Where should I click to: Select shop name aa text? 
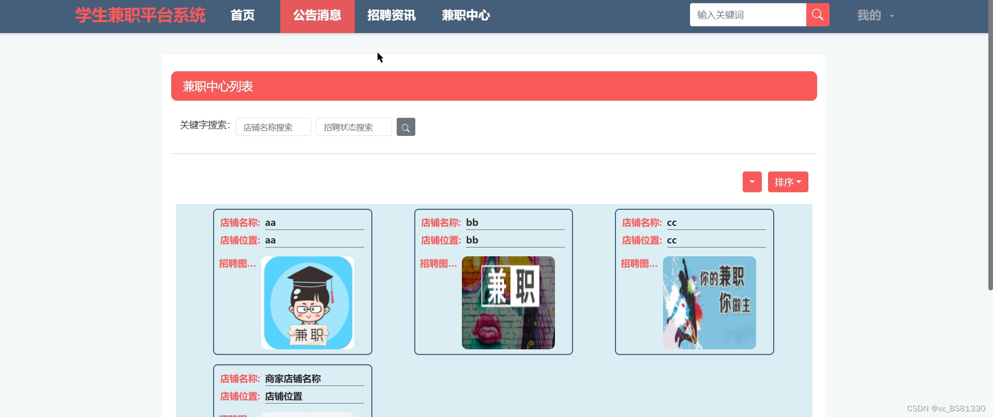click(270, 223)
